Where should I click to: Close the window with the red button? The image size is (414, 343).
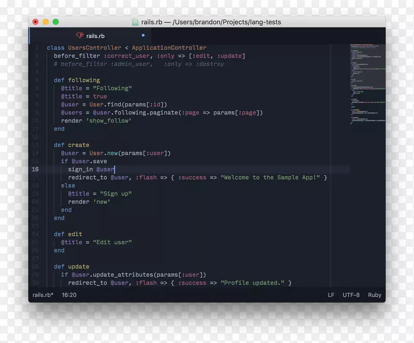click(35, 22)
